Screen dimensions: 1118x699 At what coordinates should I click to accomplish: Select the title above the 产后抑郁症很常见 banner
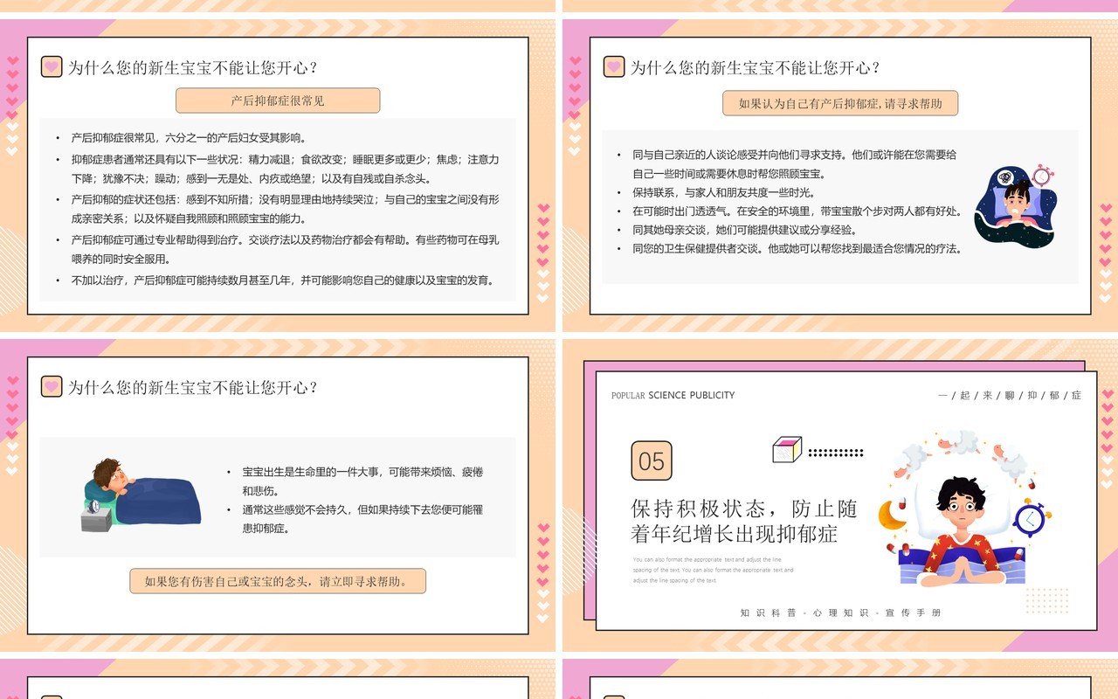pyautogui.click(x=193, y=67)
